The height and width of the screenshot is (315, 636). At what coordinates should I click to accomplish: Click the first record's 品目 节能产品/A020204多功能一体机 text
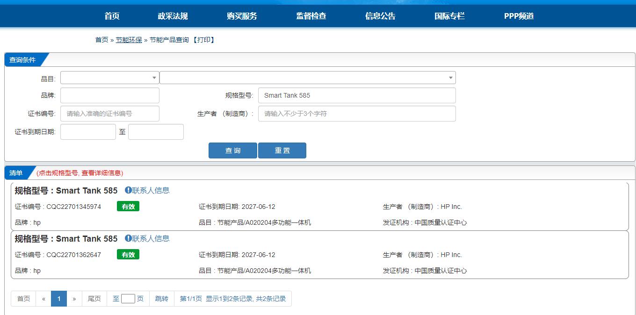tap(264, 222)
